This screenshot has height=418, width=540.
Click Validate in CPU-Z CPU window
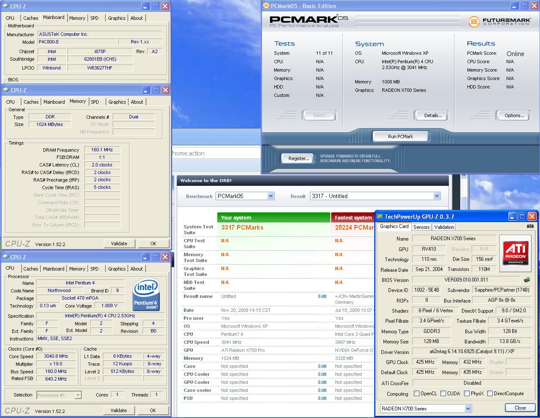[x=119, y=410]
